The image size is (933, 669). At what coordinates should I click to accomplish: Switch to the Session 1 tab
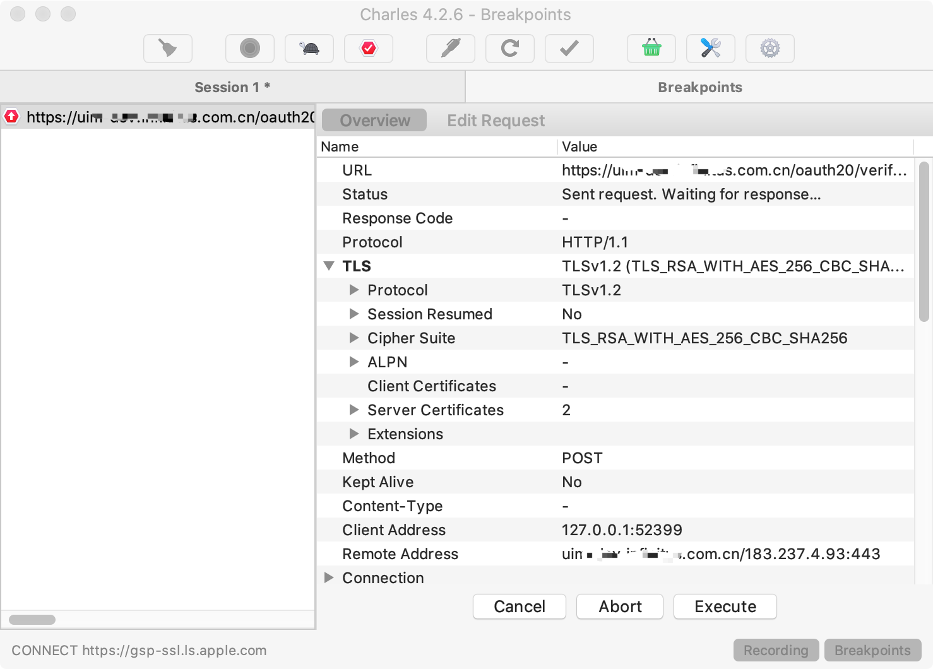[232, 87]
